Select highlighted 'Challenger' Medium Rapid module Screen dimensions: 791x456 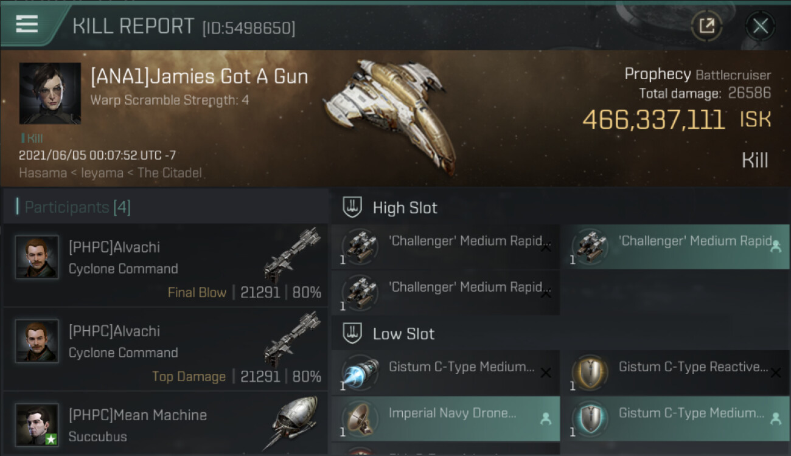pyautogui.click(x=674, y=247)
